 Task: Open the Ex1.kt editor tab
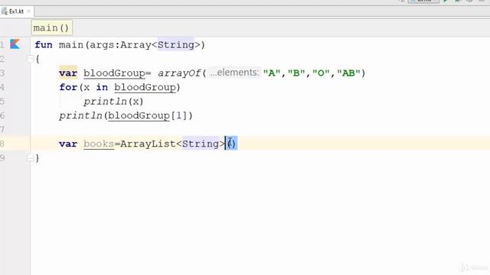(16, 11)
